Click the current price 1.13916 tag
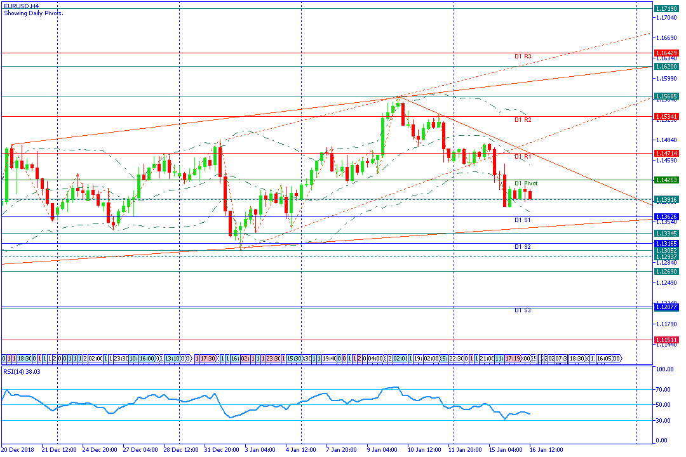 (667, 199)
